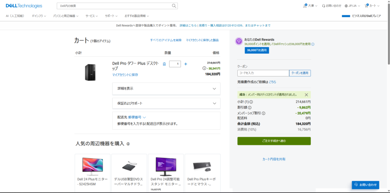Dismiss the member discount success message

coord(306,95)
